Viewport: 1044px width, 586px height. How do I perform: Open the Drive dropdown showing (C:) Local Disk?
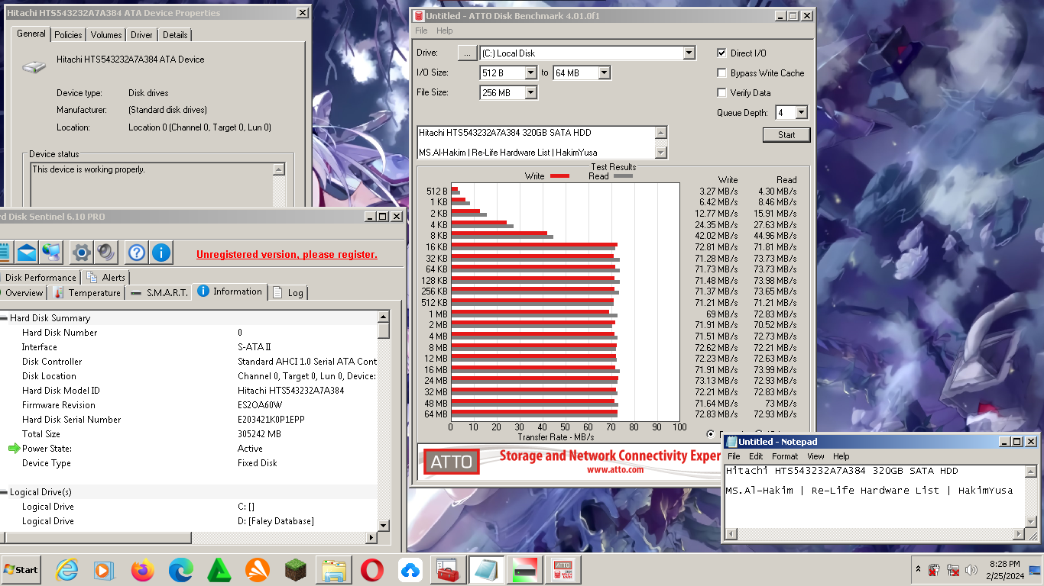[689, 53]
